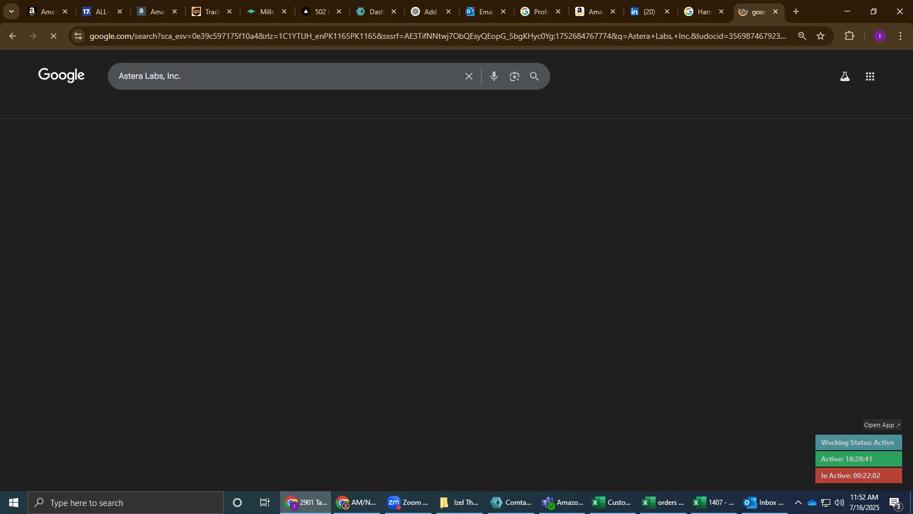Open Comta... app on taskbar
Screen dimensions: 913x514
tap(510, 503)
